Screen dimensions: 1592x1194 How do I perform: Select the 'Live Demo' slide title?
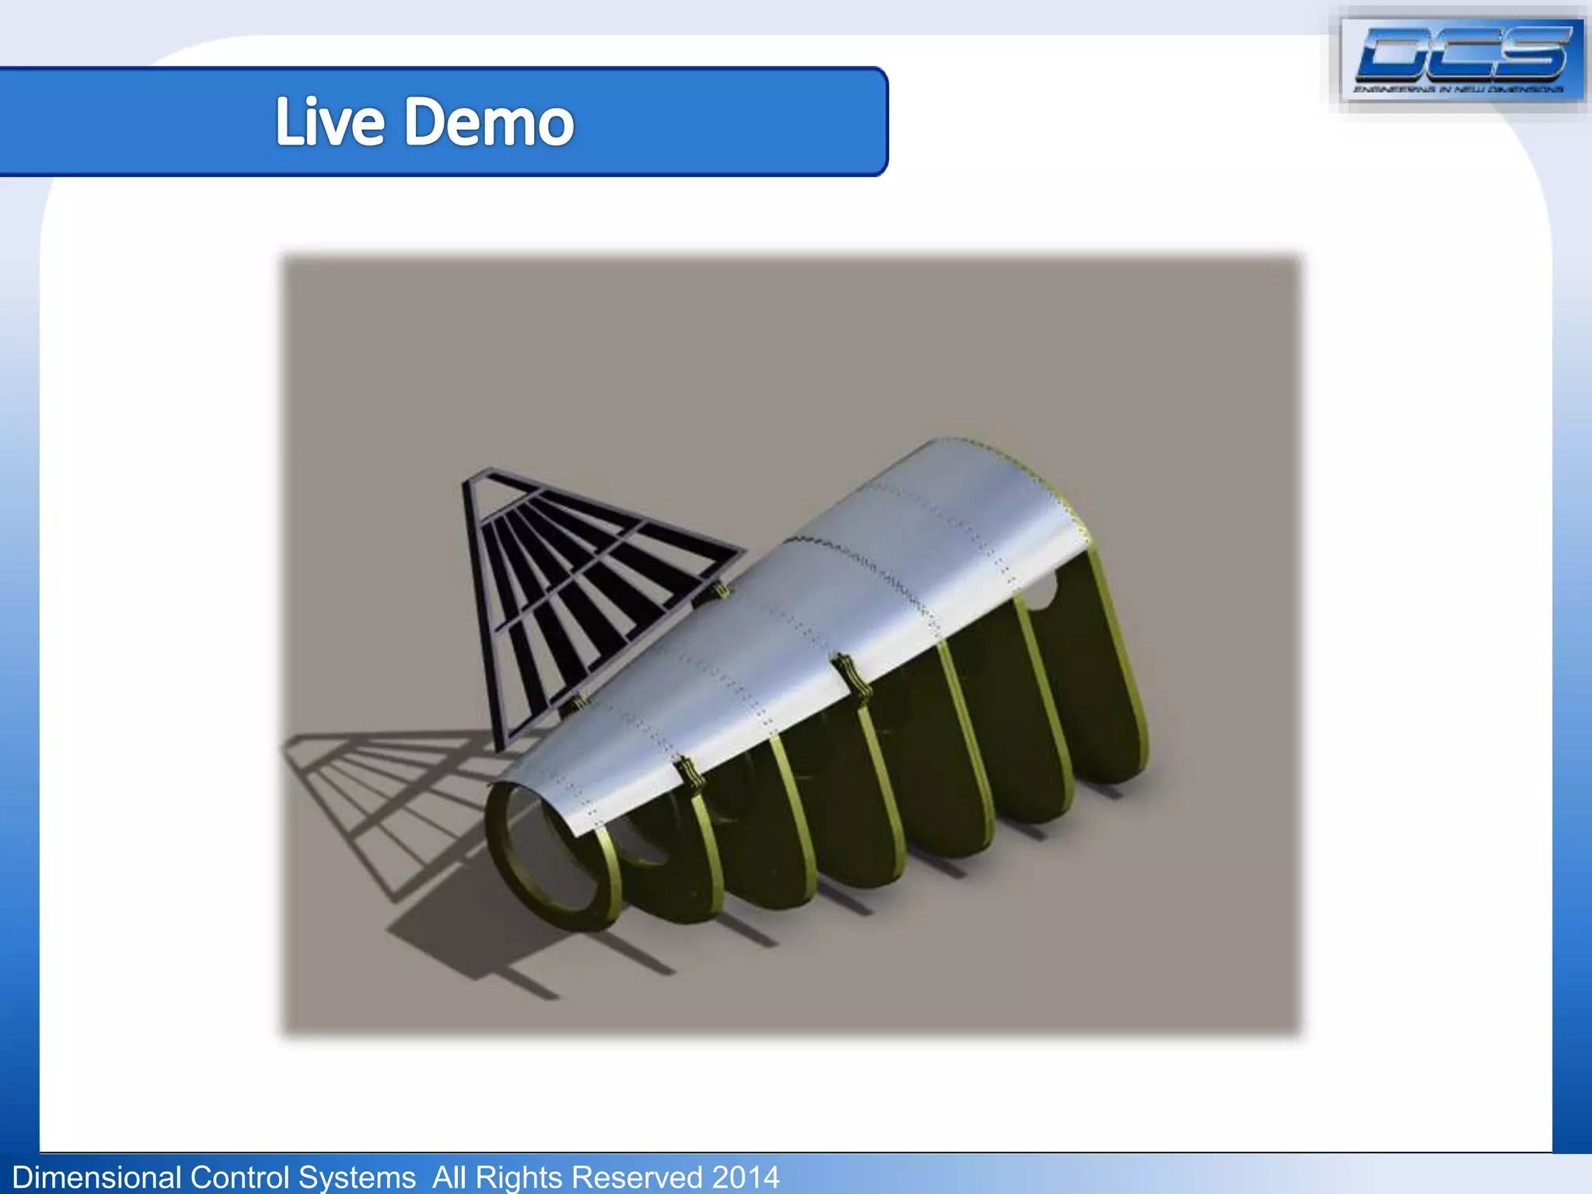click(424, 121)
